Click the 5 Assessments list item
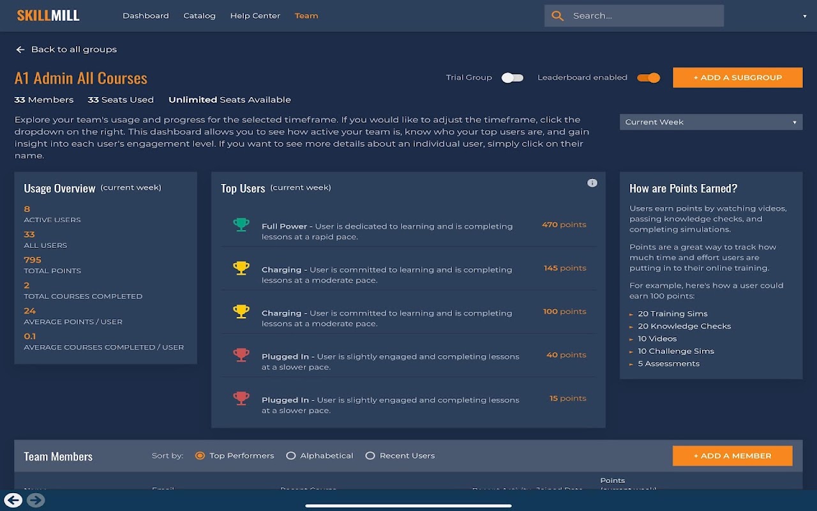Image resolution: width=817 pixels, height=511 pixels. coord(669,363)
